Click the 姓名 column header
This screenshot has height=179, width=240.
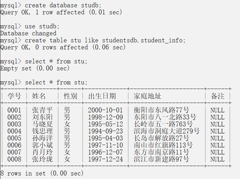point(39,96)
